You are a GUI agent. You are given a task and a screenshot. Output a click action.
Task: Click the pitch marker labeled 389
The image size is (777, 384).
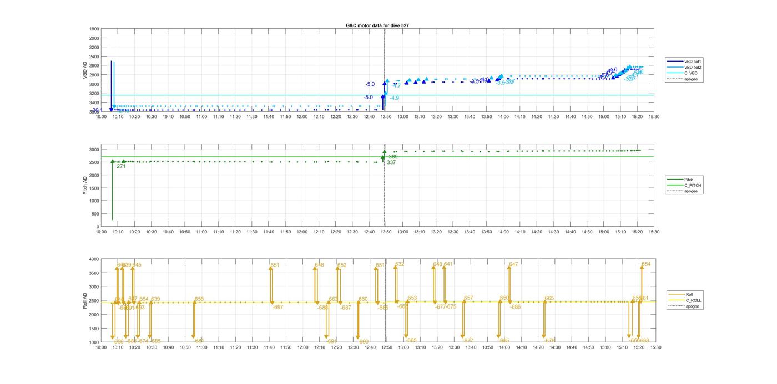pos(393,157)
